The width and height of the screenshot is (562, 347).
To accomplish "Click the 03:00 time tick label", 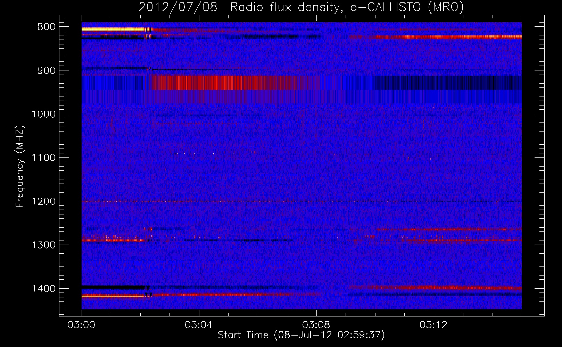I will (81, 325).
